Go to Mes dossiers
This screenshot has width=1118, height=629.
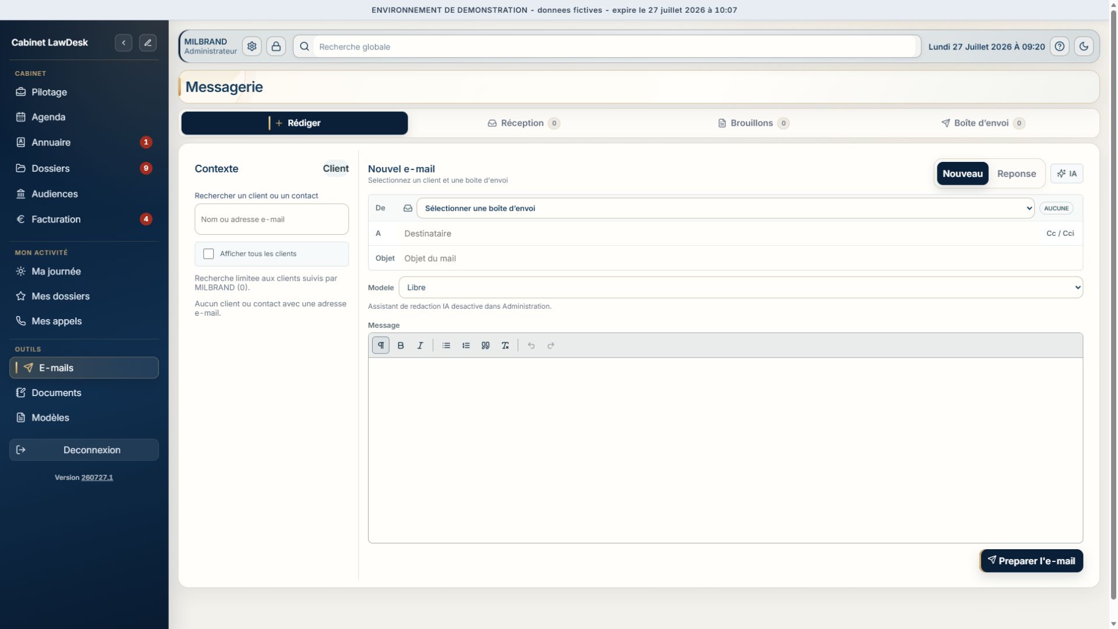(84, 296)
